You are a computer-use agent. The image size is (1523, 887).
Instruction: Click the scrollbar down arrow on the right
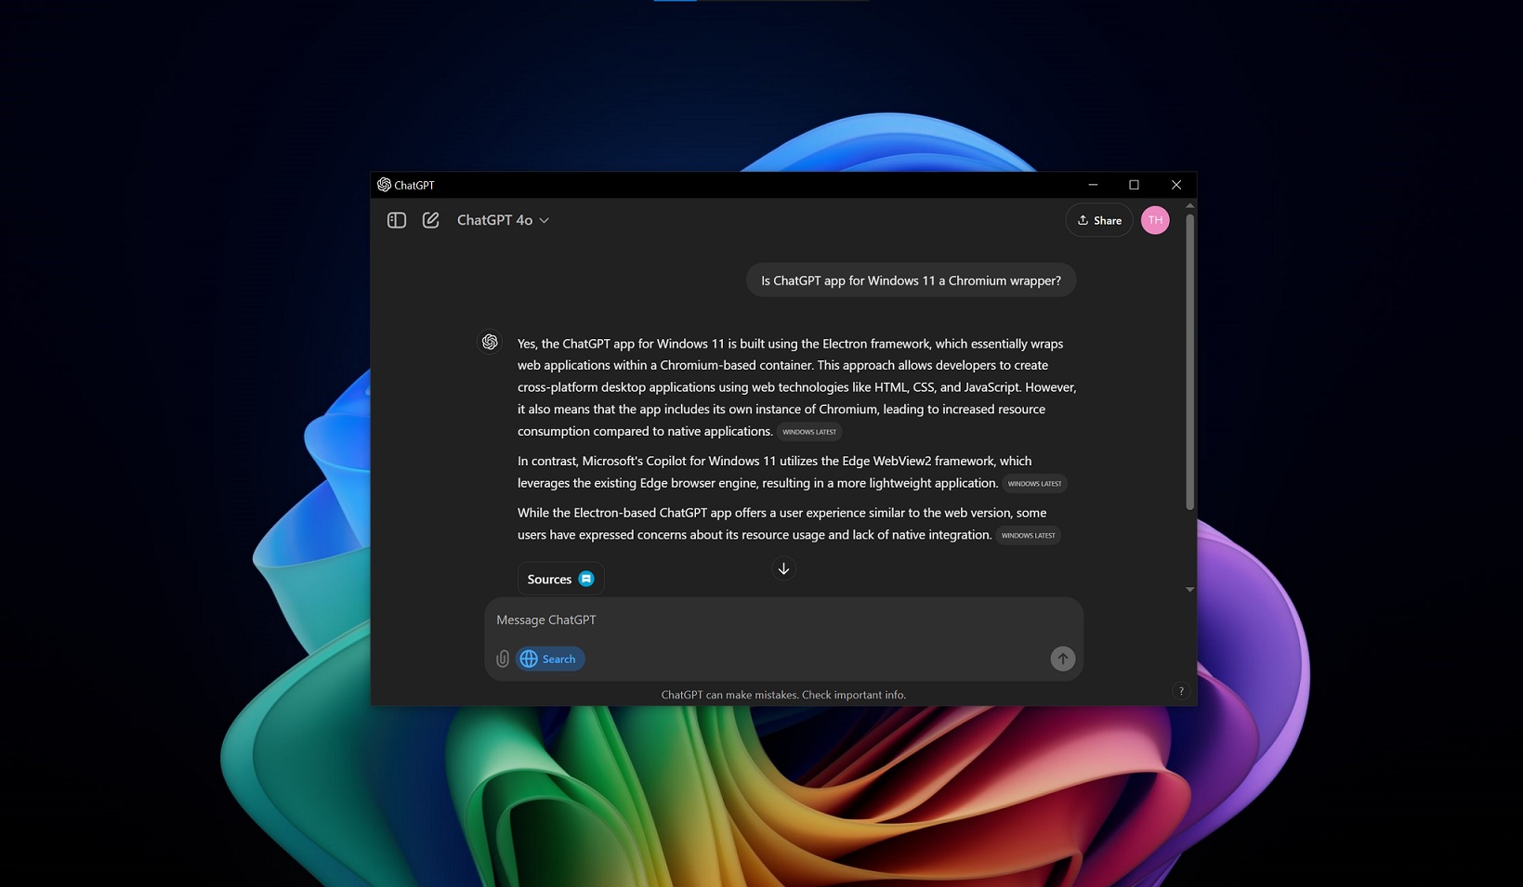tap(1189, 589)
